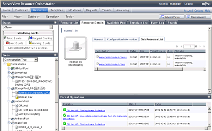Switch to the Event Log tab
This screenshot has height=131, width=212.
click(157, 23)
